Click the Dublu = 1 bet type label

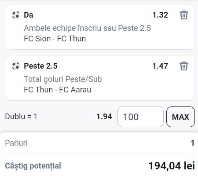coord(21,117)
